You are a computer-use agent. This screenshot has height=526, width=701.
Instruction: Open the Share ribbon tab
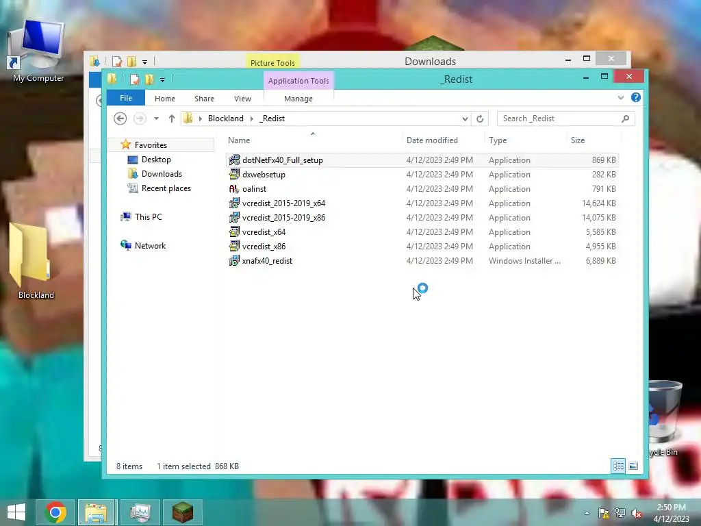[204, 99]
